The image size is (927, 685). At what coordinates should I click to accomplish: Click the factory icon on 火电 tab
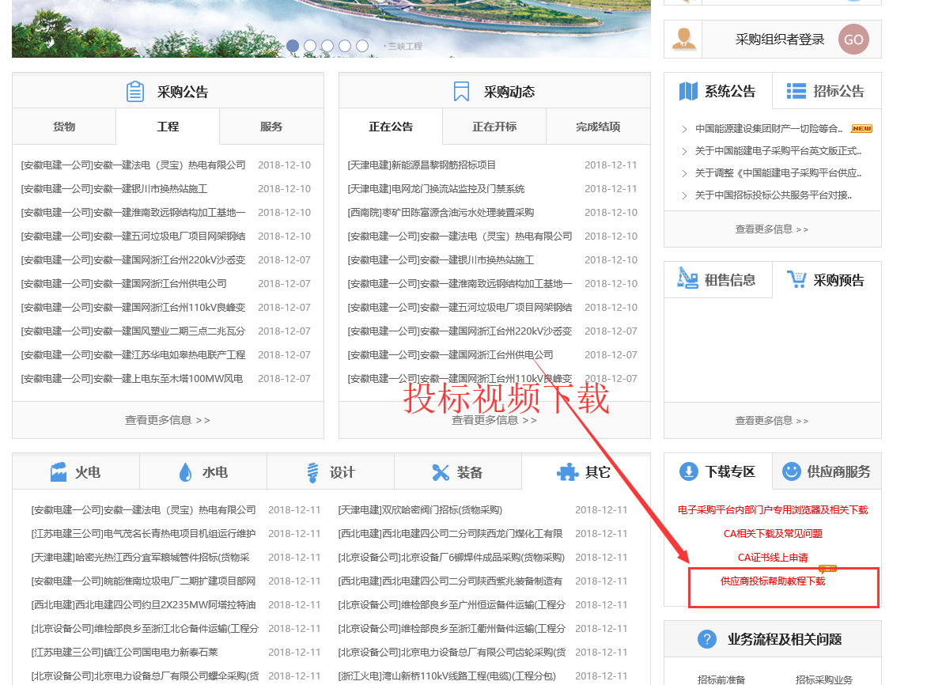(59, 472)
